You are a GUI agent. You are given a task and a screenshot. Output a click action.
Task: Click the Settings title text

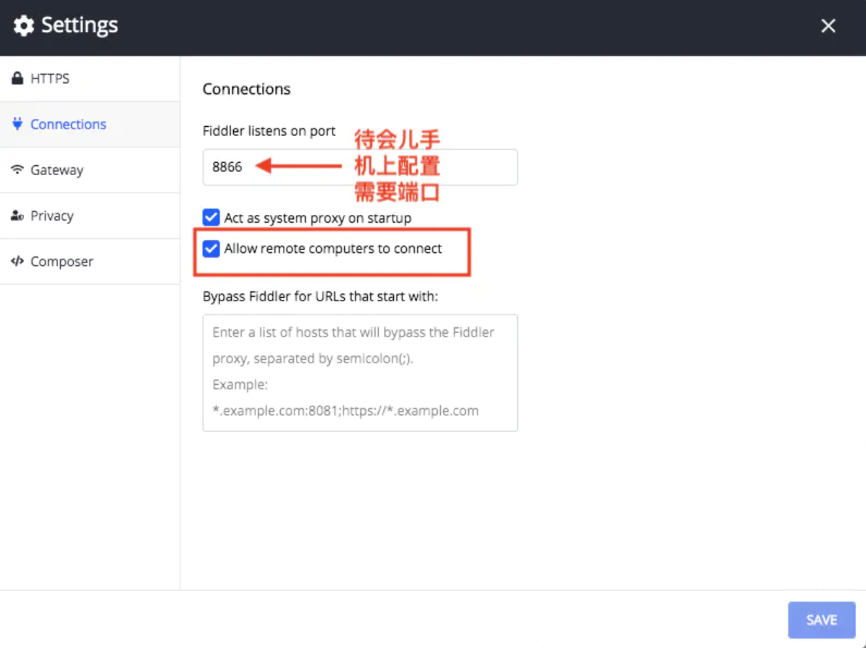click(80, 25)
